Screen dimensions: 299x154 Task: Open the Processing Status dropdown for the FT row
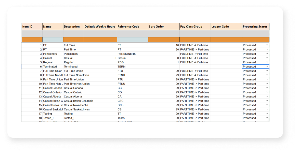coord(267,45)
